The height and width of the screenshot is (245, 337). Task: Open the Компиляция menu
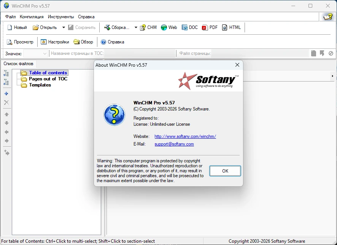tap(32, 17)
